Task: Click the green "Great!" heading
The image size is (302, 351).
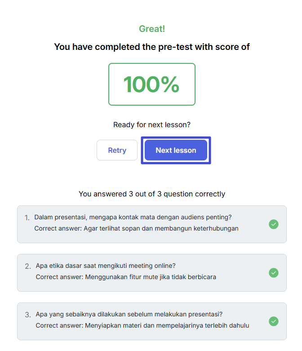Action: click(152, 29)
